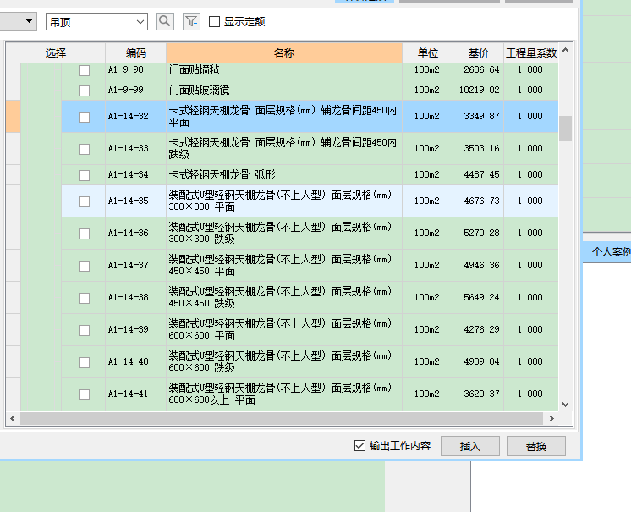Tick checkbox for row A1-9-99
Screen dimensions: 631x512
[x=84, y=91]
